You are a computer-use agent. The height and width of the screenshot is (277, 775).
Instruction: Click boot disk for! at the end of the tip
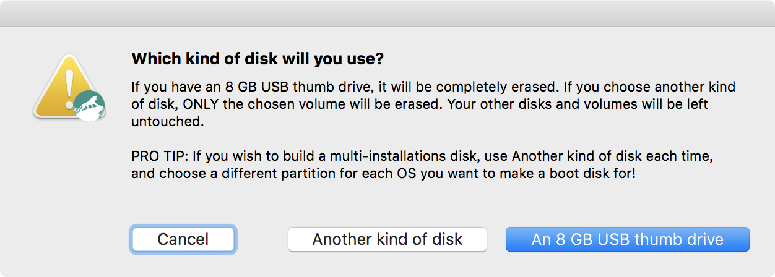(600, 174)
